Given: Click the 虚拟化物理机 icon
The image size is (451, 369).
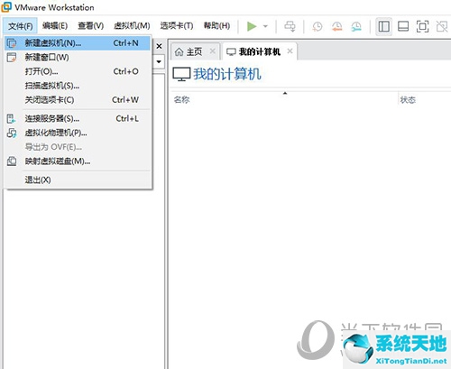Looking at the screenshot, I should pos(12,133).
